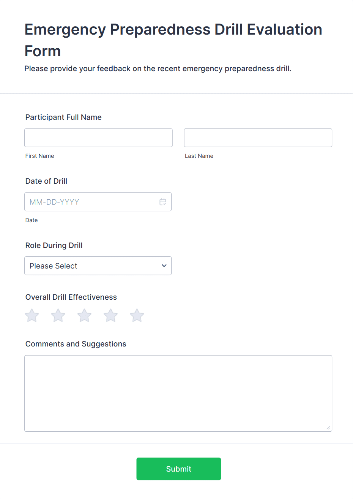This screenshot has height=499, width=353.
Task: Submit the drill evaluation form
Action: coord(178,469)
